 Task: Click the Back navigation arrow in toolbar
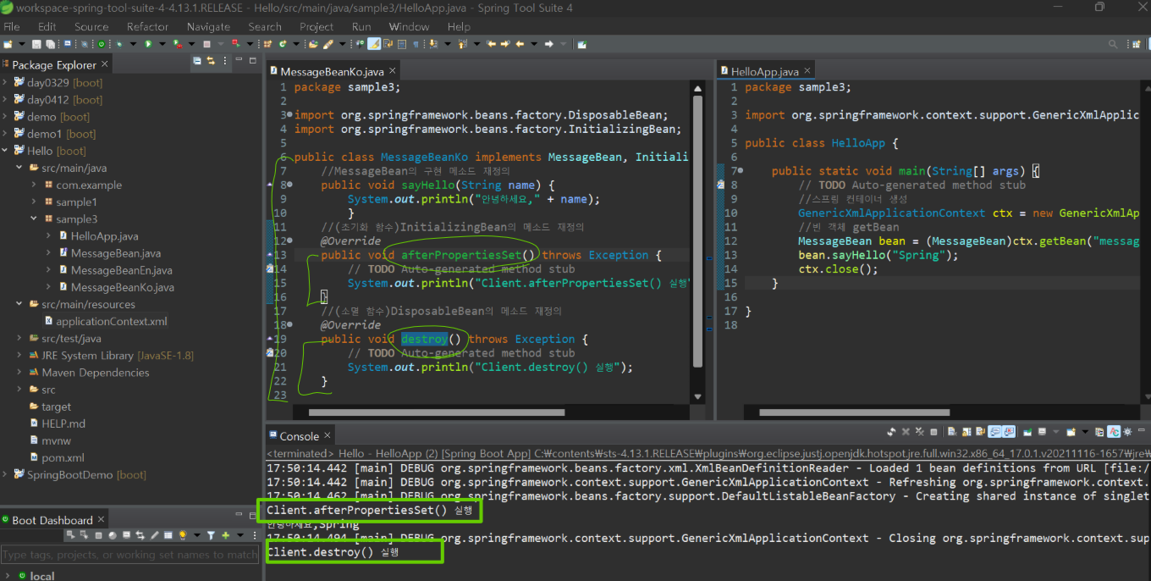[519, 43]
